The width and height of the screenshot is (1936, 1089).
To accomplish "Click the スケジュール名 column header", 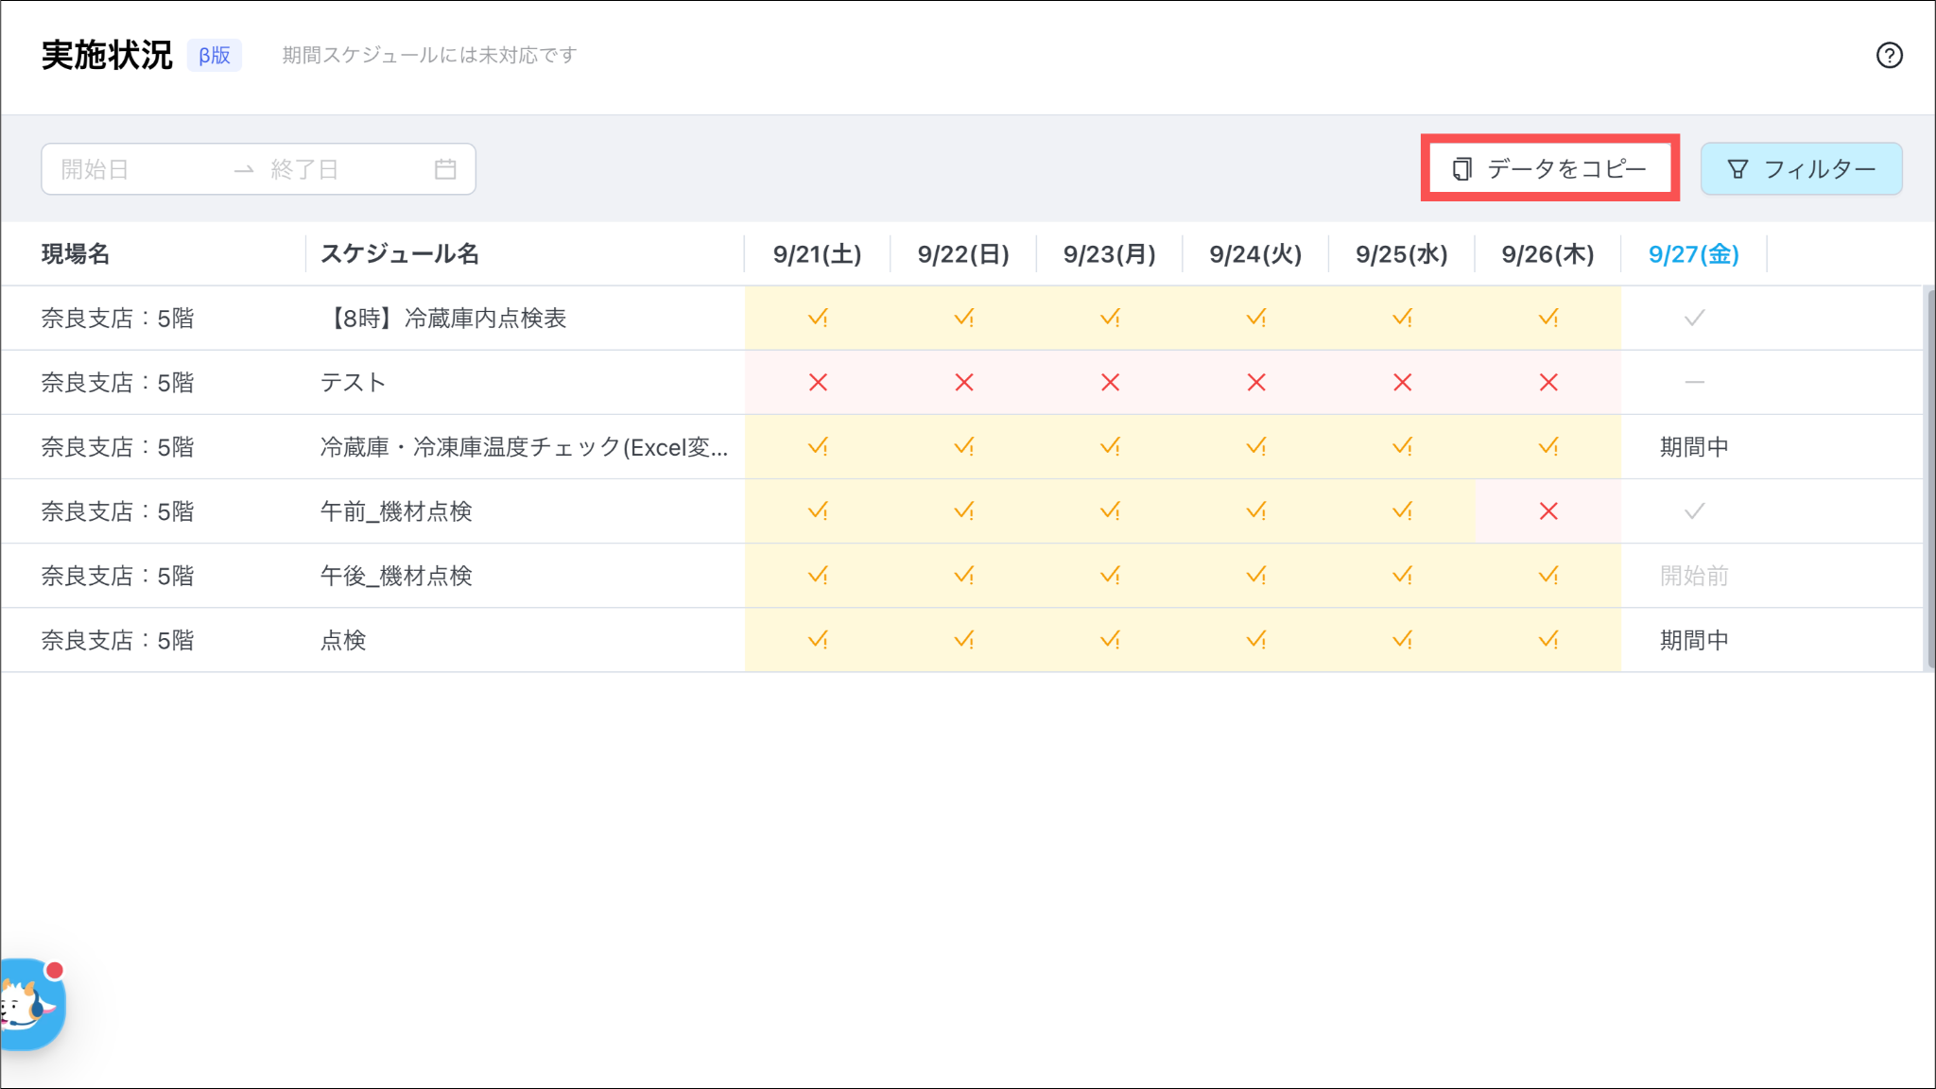I will point(400,254).
